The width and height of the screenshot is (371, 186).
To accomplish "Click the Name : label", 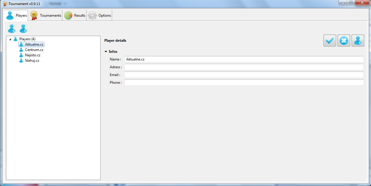I will point(115,59).
